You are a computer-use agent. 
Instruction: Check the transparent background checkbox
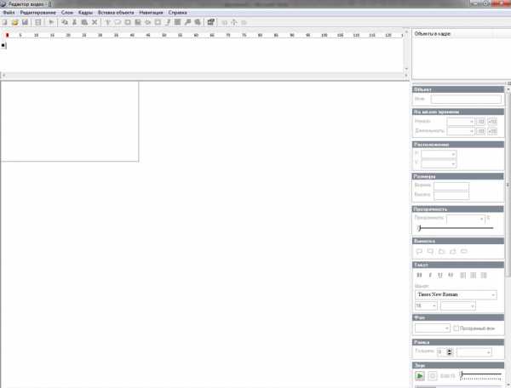(456, 328)
